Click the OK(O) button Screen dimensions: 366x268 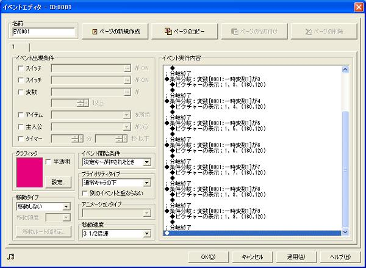point(208,257)
